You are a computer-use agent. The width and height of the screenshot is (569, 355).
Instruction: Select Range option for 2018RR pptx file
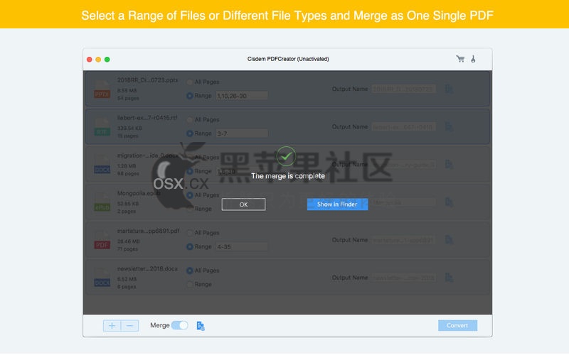pos(189,96)
